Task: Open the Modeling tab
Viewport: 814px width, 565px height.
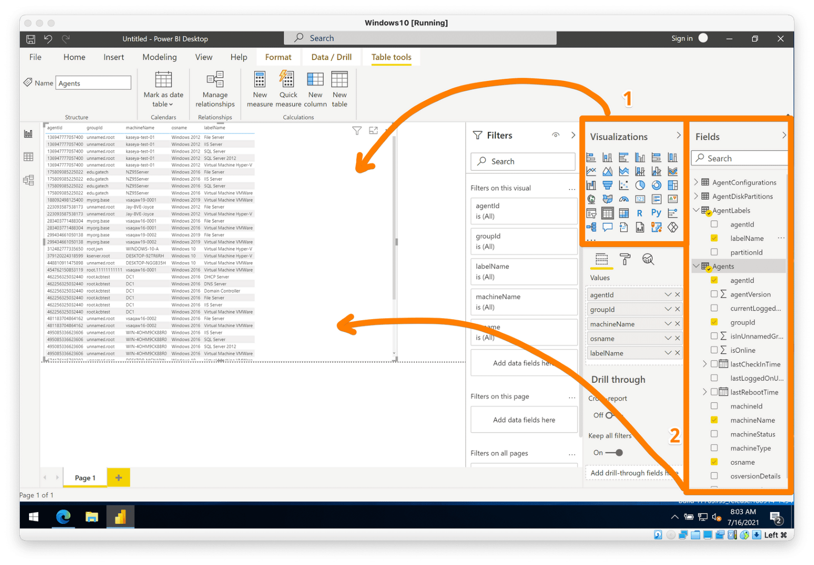Action: (160, 57)
